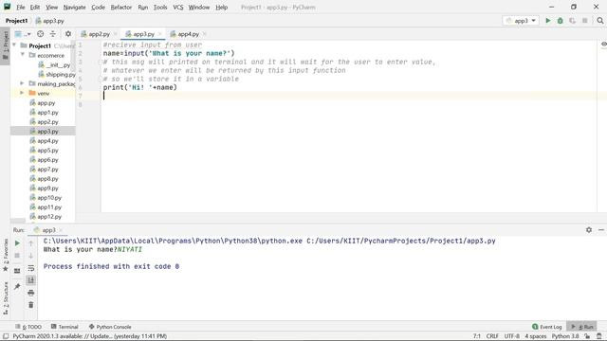Click the Python 3.8 interpreter status entry
The height and width of the screenshot is (341, 607).
point(565,336)
